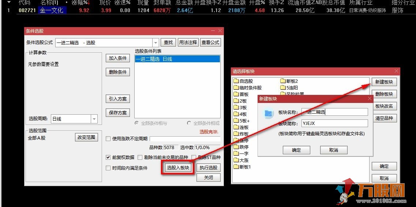Image resolution: width=416 pixels, height=207 pixels.
Task: Minimize the 条件选股 dialog
Action: click(213, 31)
